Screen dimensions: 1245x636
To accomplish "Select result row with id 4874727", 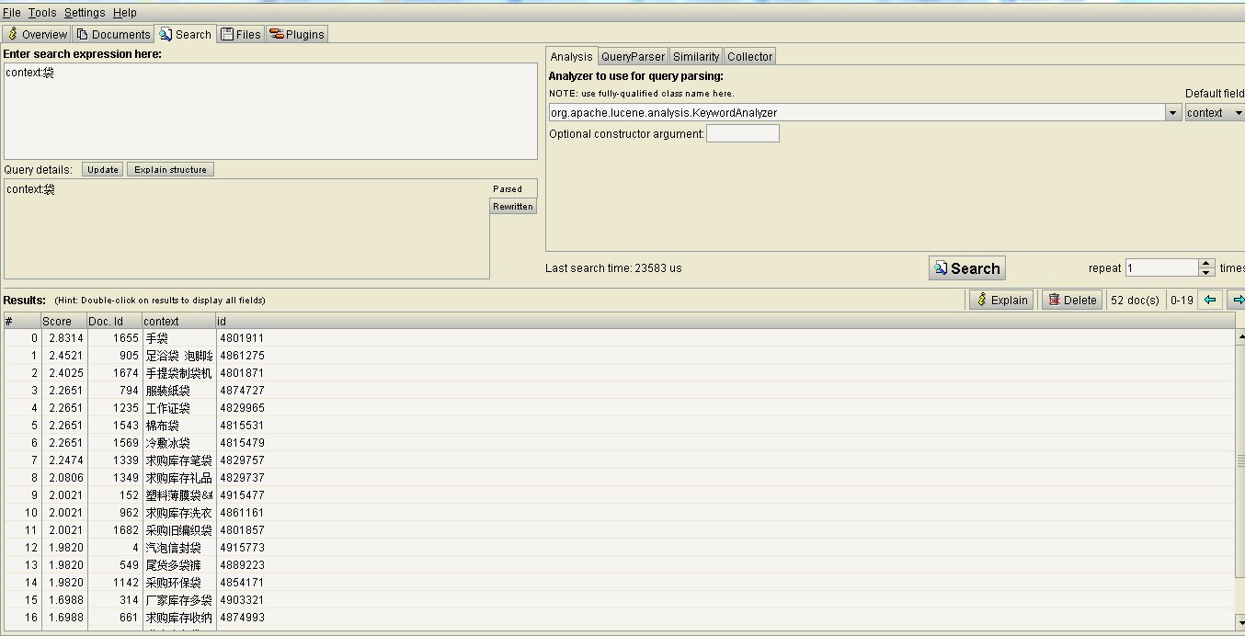I will pos(618,391).
